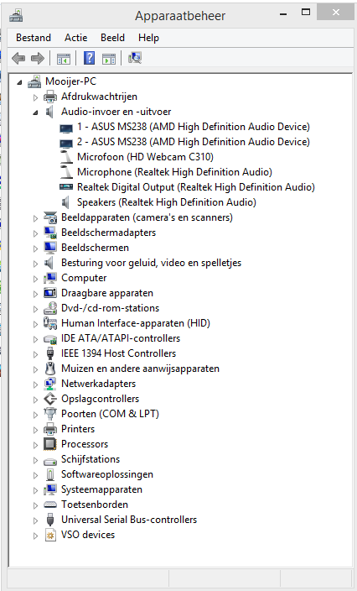Viewport: 357px width, 591px height.
Task: Expand the Universal Serial Bus-controllers category
Action: point(35,520)
